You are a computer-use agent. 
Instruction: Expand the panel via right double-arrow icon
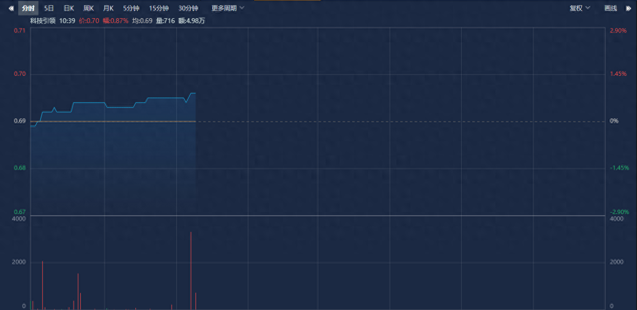pos(629,8)
